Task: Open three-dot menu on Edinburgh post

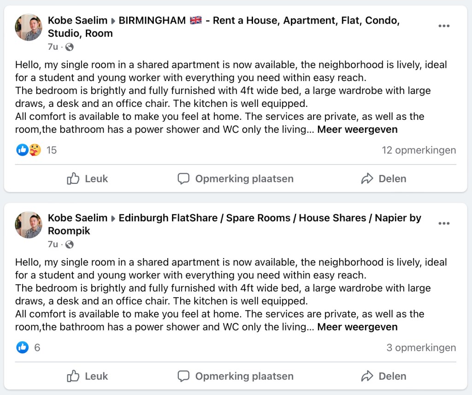Action: point(444,224)
